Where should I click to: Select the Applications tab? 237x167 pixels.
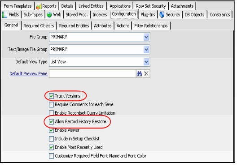click(x=120, y=6)
